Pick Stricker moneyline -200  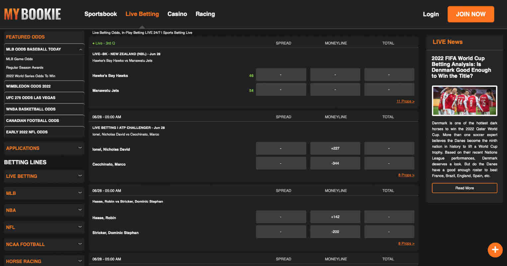[x=335, y=232]
